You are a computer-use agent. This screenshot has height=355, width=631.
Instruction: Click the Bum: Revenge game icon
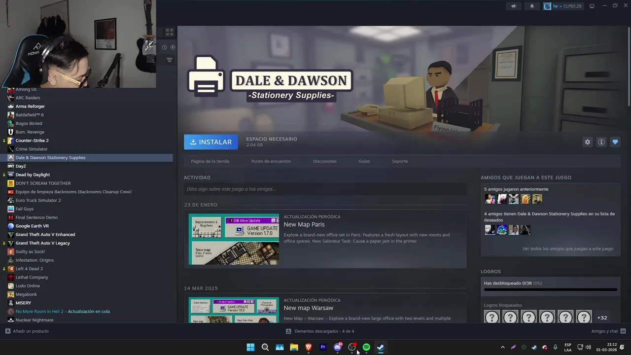11,132
